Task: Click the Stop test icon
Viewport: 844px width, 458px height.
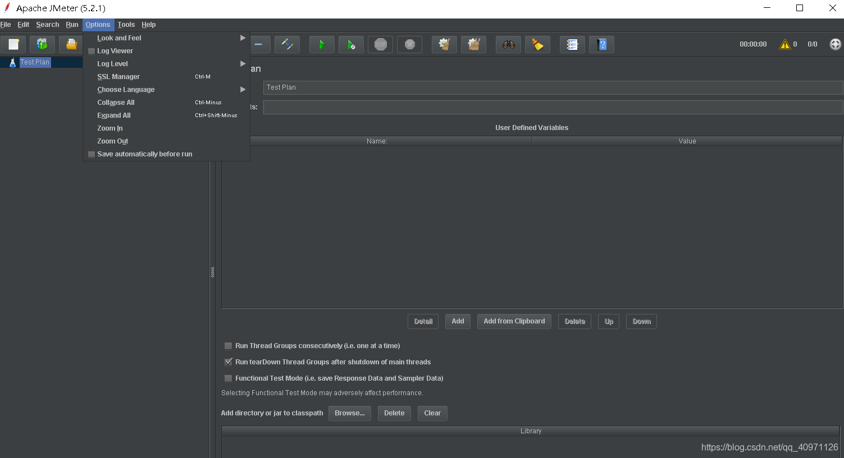Action: [x=380, y=44]
